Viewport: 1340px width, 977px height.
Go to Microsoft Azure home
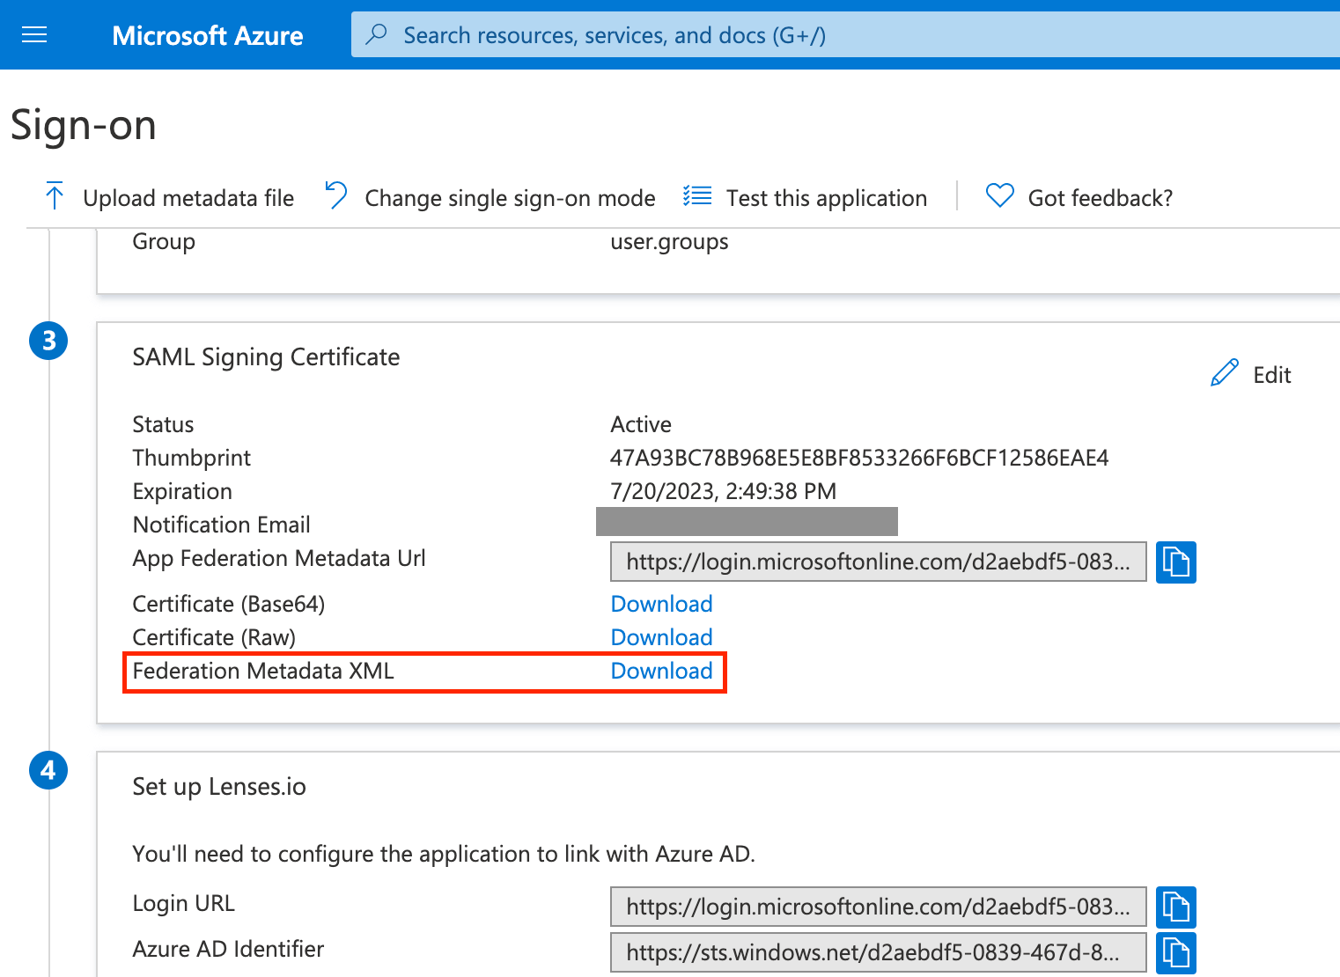[x=208, y=35]
